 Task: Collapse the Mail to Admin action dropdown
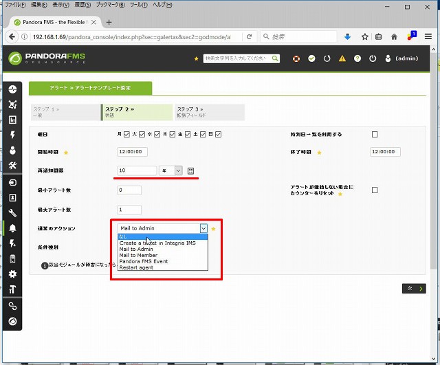click(x=203, y=228)
